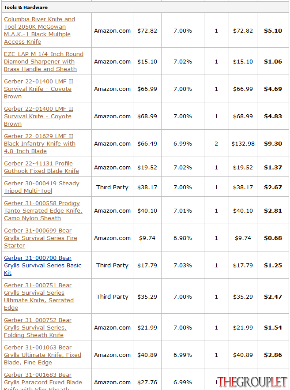The width and height of the screenshot is (290, 390).
Task: Open Bear Grylls Fire Starter link
Action: (40, 238)
